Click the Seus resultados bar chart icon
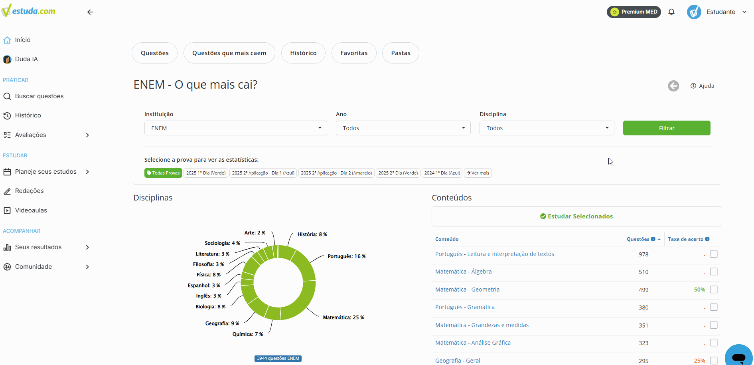754x365 pixels. click(7, 247)
